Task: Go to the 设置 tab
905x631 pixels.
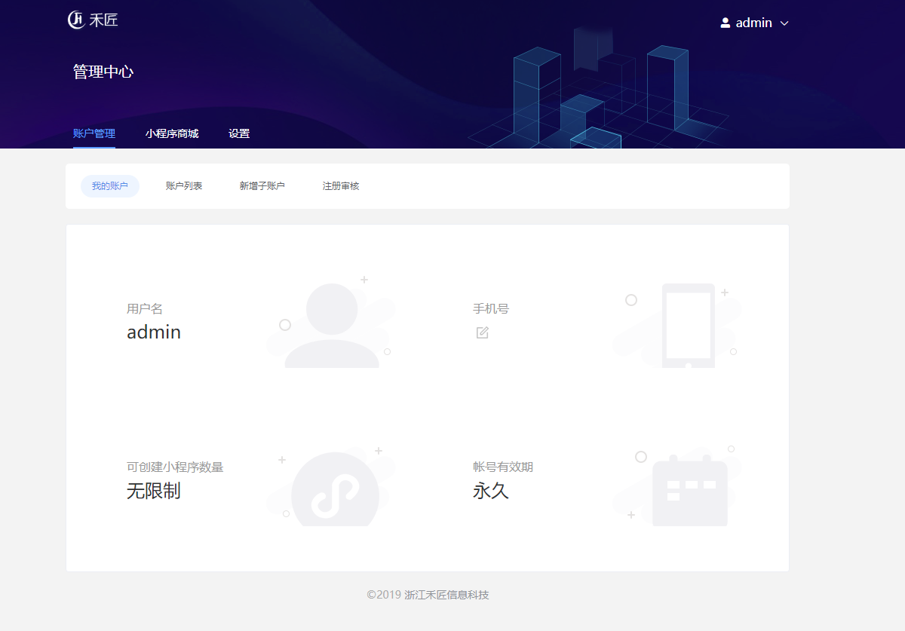Action: (239, 133)
